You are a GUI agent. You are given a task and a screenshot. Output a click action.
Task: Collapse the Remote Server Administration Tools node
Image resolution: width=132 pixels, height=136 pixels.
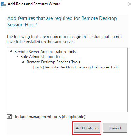pyautogui.click(x=11, y=51)
